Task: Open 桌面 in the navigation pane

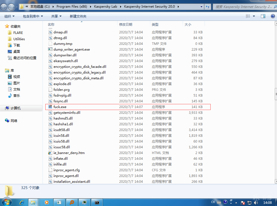Action: pyautogui.click(x=17, y=51)
